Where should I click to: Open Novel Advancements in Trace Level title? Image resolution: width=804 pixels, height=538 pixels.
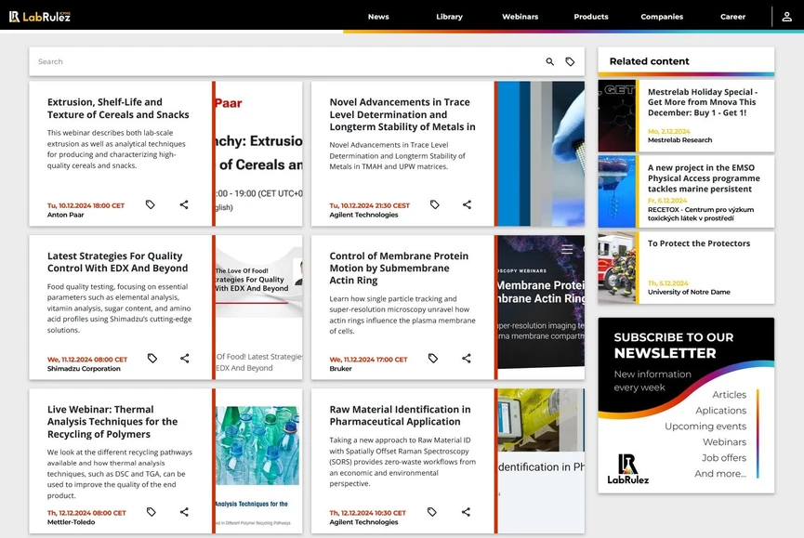click(402, 115)
